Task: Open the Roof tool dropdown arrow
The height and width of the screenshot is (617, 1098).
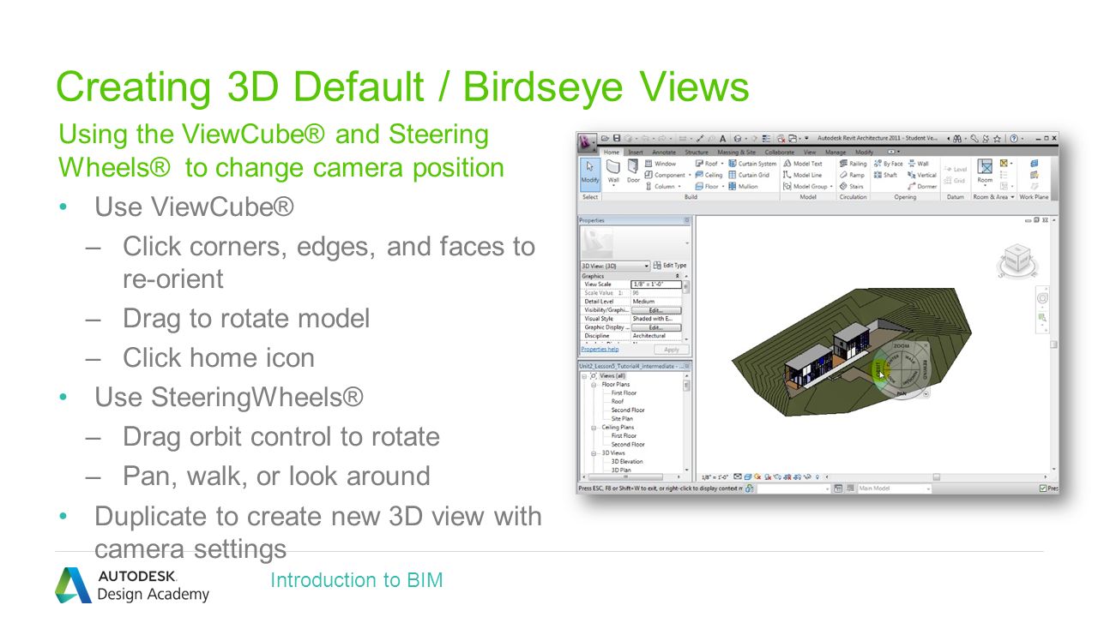Action: coord(722,164)
